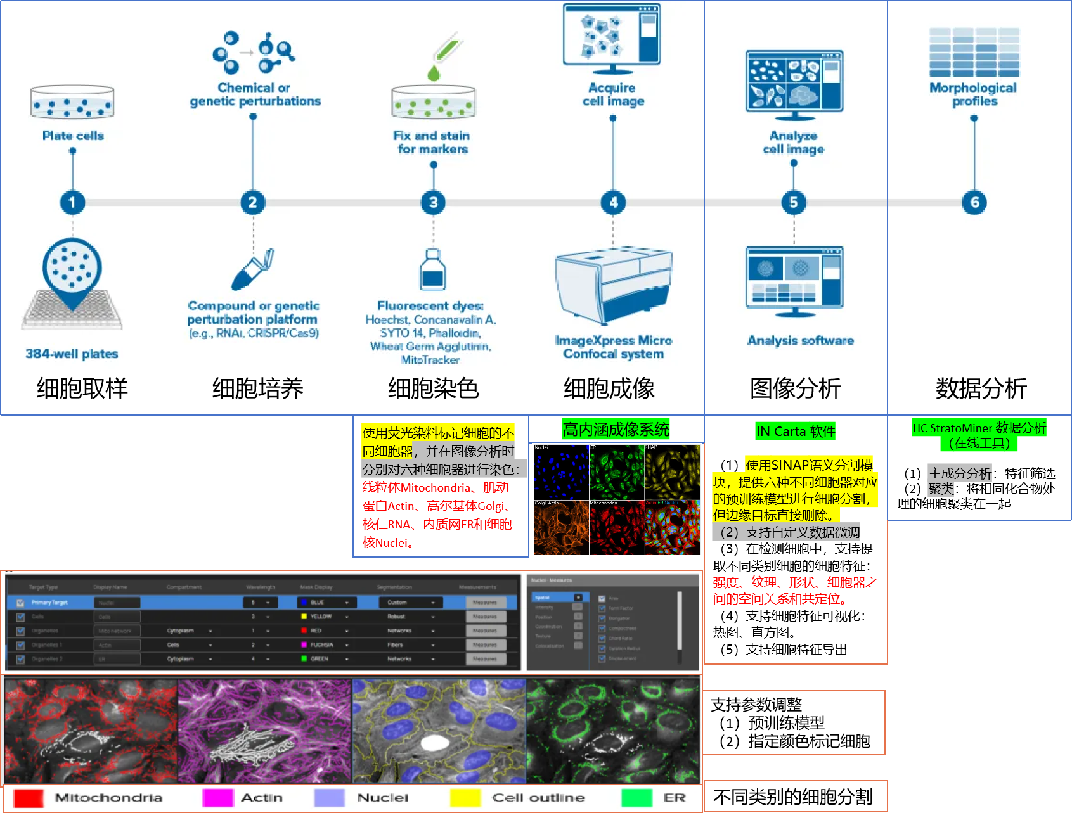Screen dimensions: 1072x813
Task: Open the Organelles row Cytoplasm compartment dropdown
Action: tap(190, 631)
